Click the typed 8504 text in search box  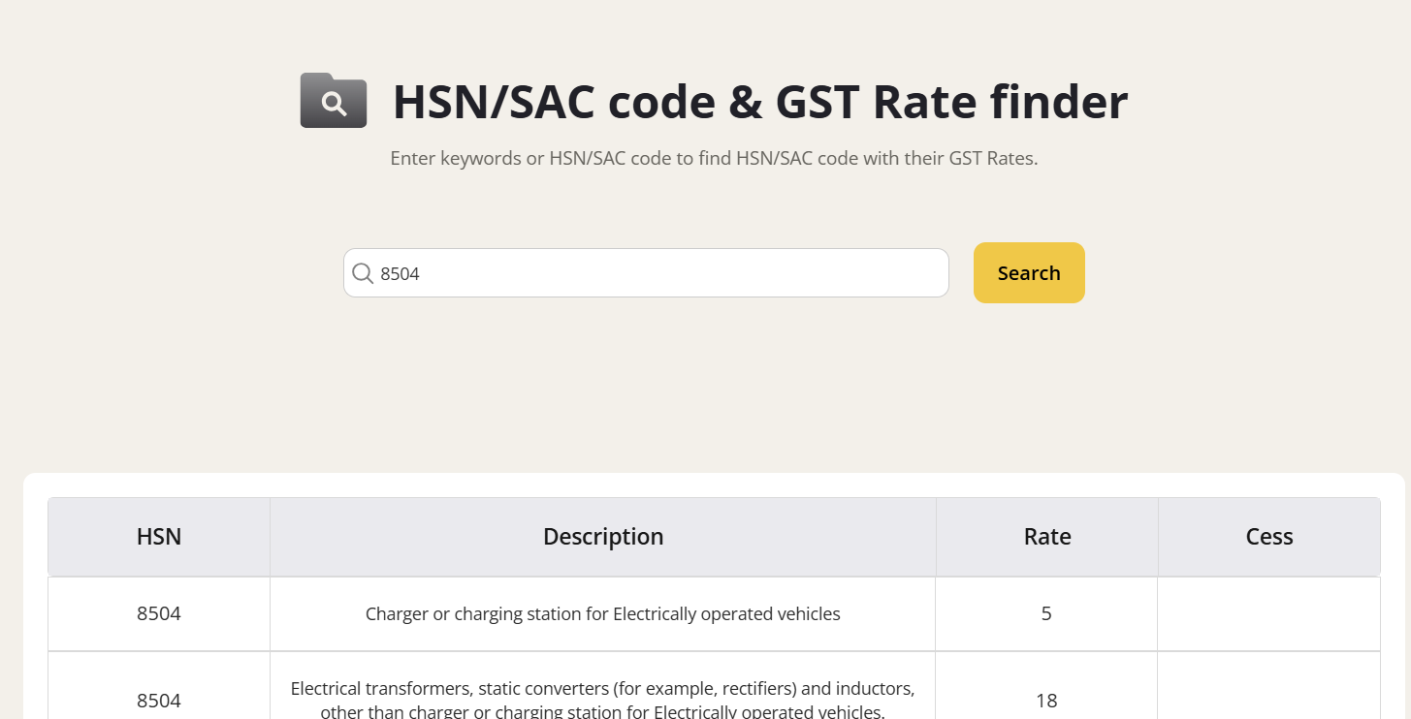pos(400,274)
